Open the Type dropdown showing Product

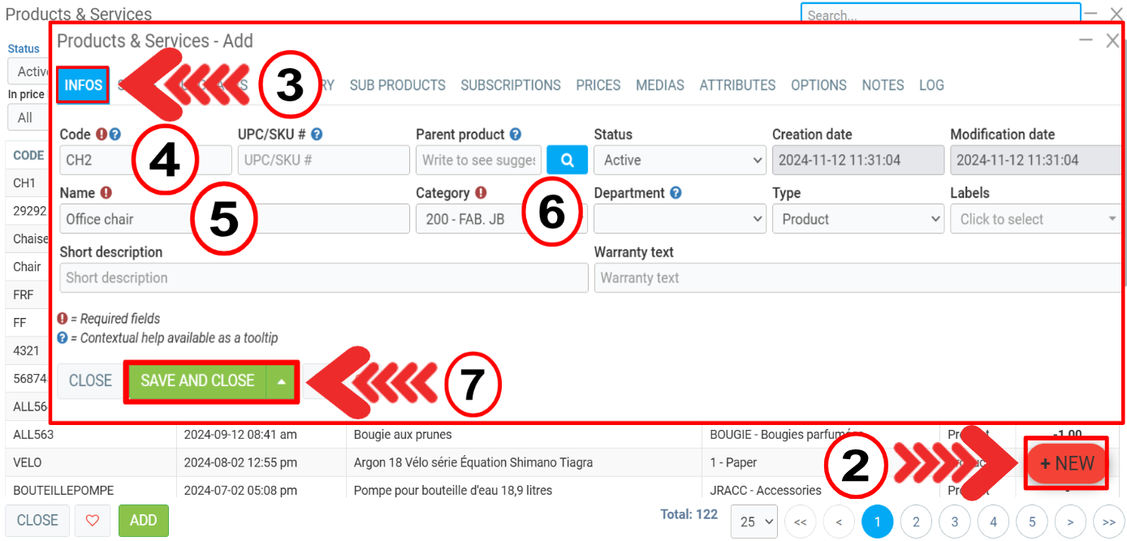(857, 219)
